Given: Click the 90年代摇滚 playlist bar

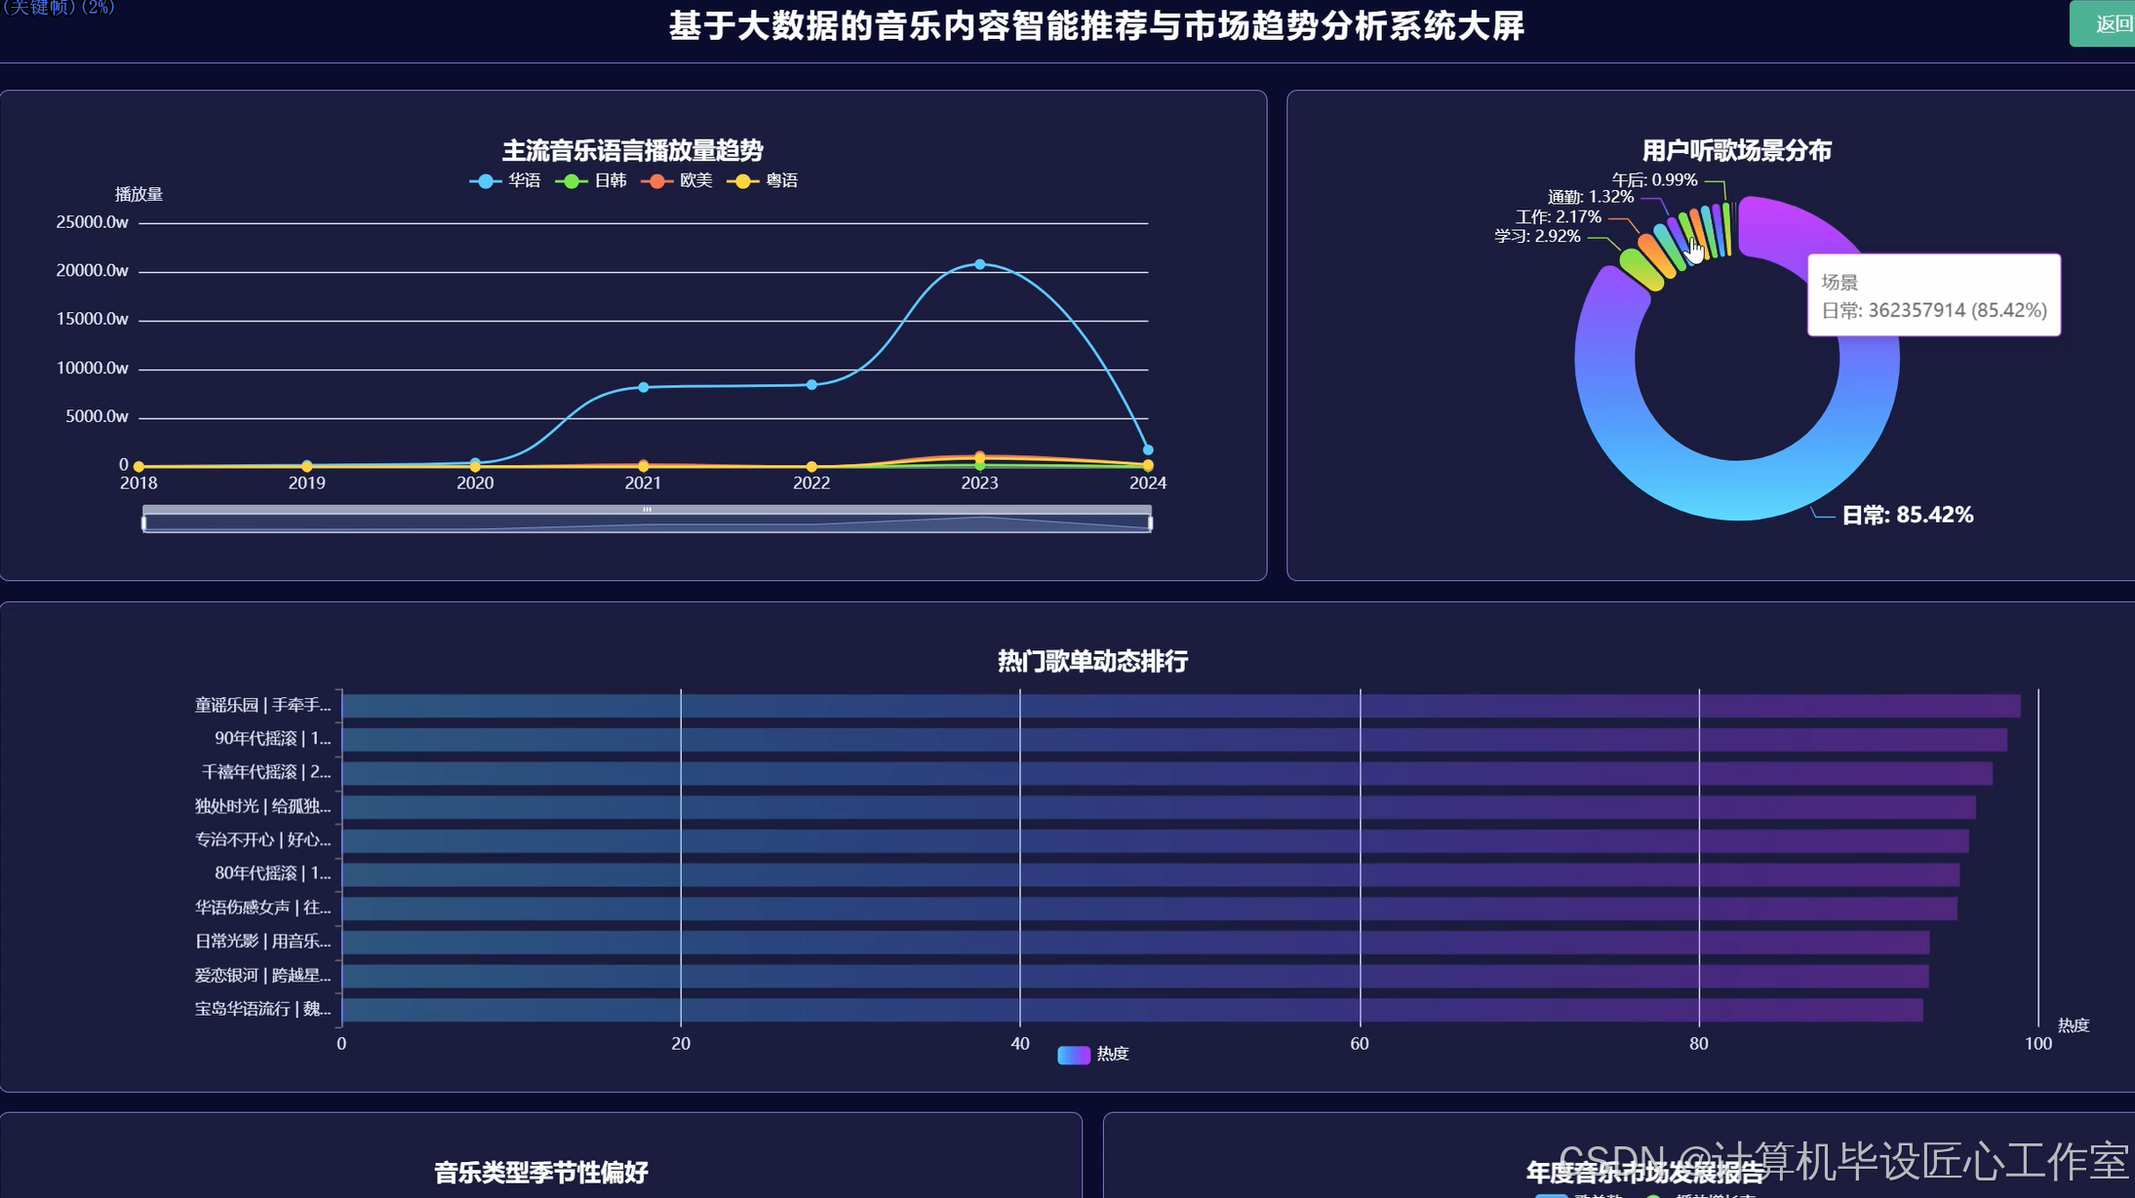Looking at the screenshot, I should tap(1170, 739).
